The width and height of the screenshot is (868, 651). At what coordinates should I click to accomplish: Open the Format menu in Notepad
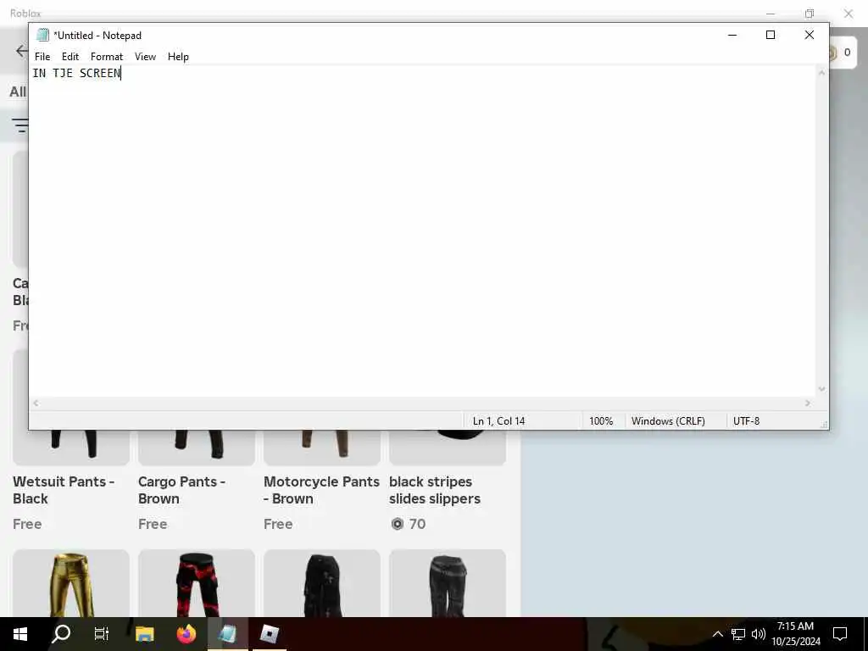(107, 57)
